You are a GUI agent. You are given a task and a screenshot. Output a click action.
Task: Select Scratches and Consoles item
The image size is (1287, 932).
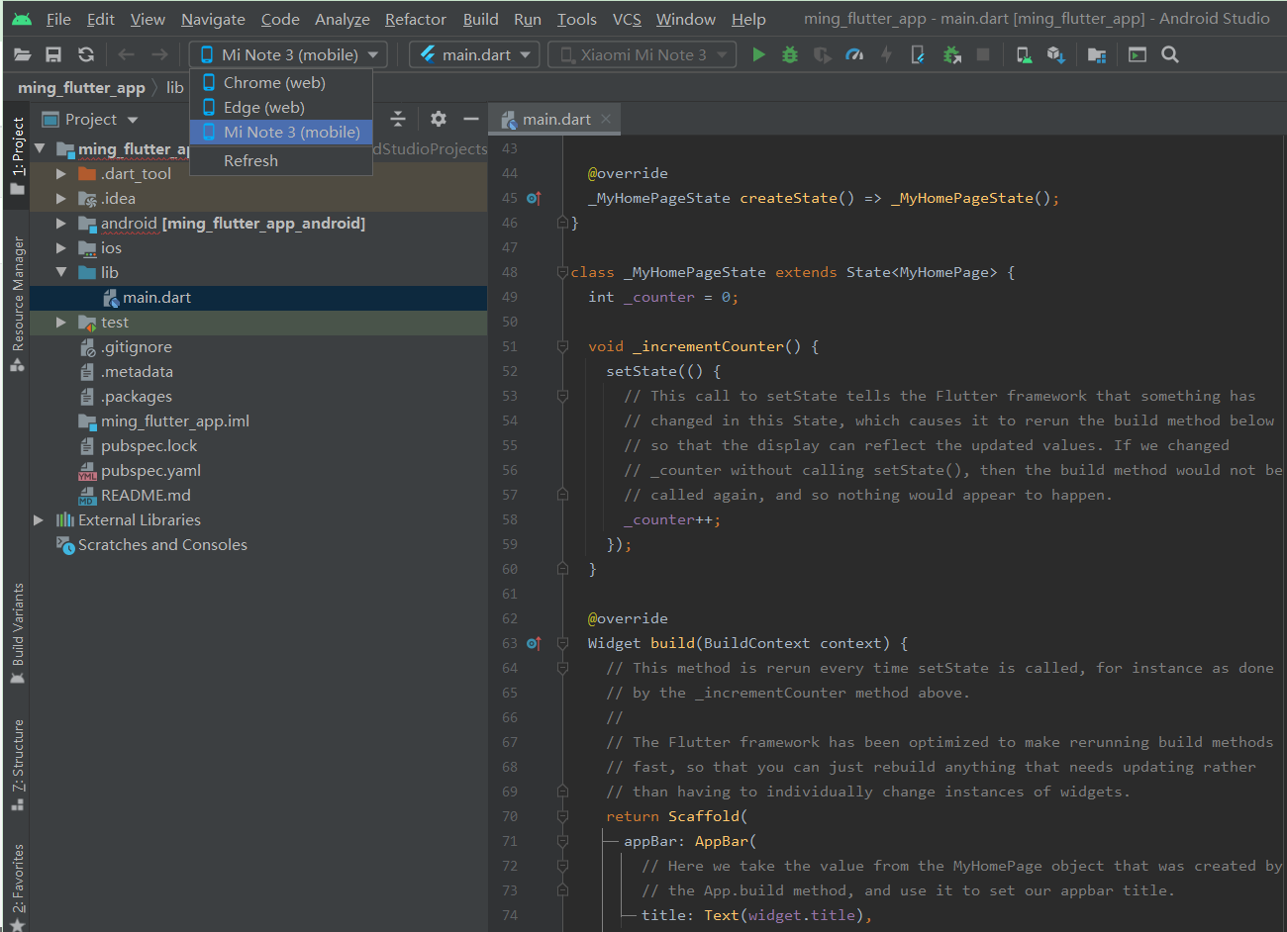tap(258, 545)
